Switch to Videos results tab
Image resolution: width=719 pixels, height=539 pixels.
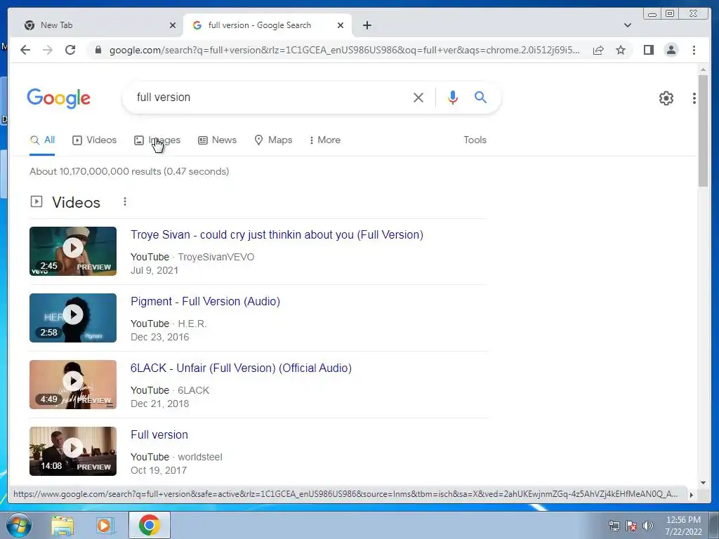tap(95, 140)
